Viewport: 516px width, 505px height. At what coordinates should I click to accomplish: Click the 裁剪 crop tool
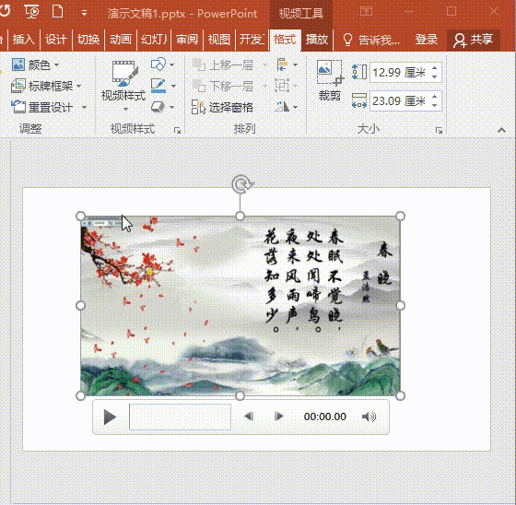coord(330,80)
